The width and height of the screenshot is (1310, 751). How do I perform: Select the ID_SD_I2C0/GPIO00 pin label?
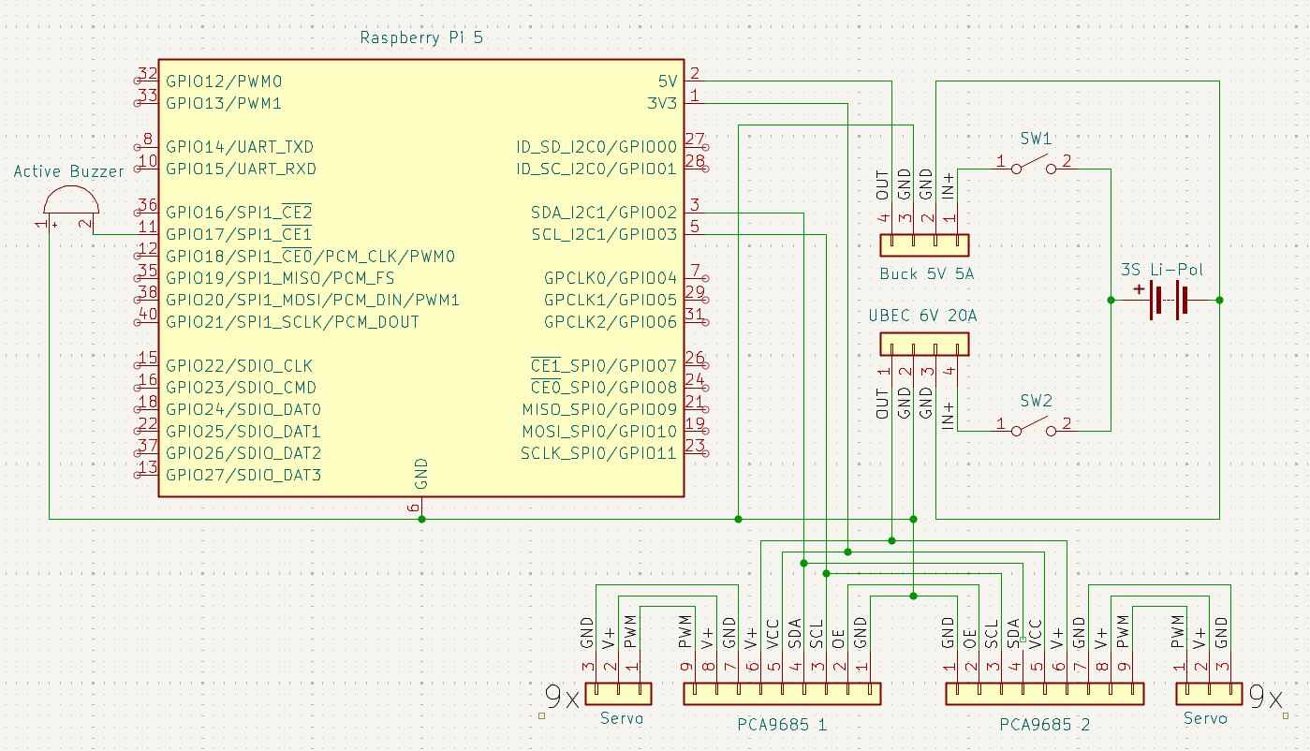pyautogui.click(x=596, y=147)
